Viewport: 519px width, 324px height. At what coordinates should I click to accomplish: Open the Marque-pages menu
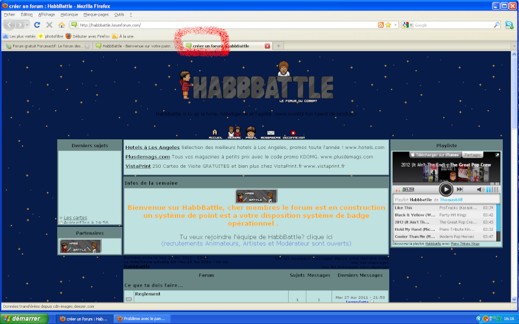click(96, 14)
